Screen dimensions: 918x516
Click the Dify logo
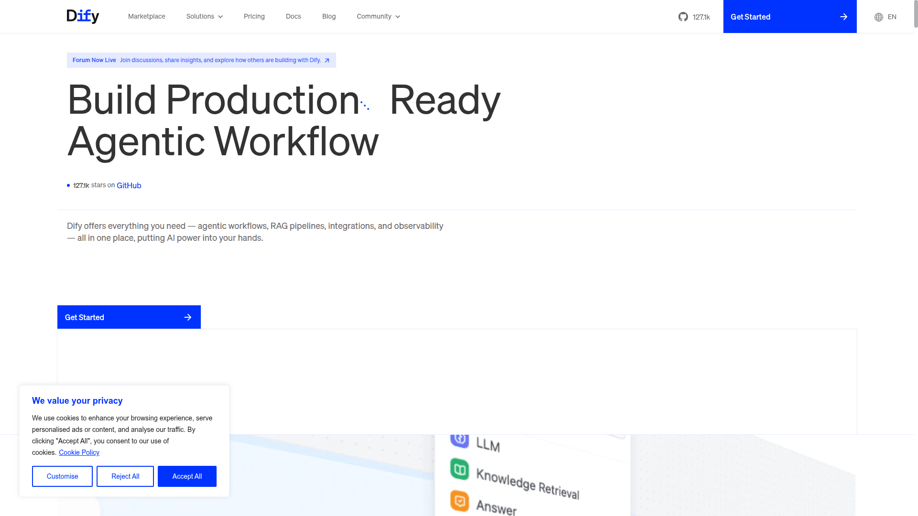click(x=83, y=16)
